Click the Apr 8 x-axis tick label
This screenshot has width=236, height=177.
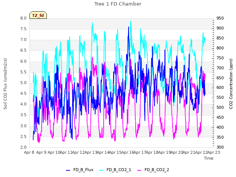point(29,152)
